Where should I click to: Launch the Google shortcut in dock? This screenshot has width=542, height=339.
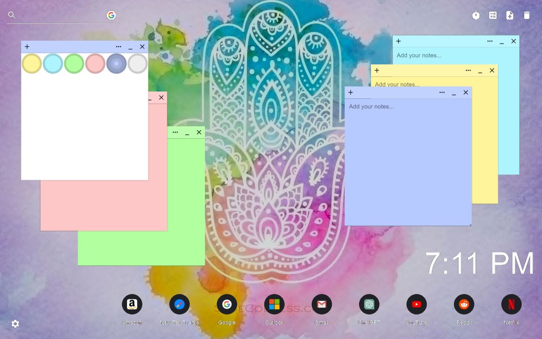227,304
